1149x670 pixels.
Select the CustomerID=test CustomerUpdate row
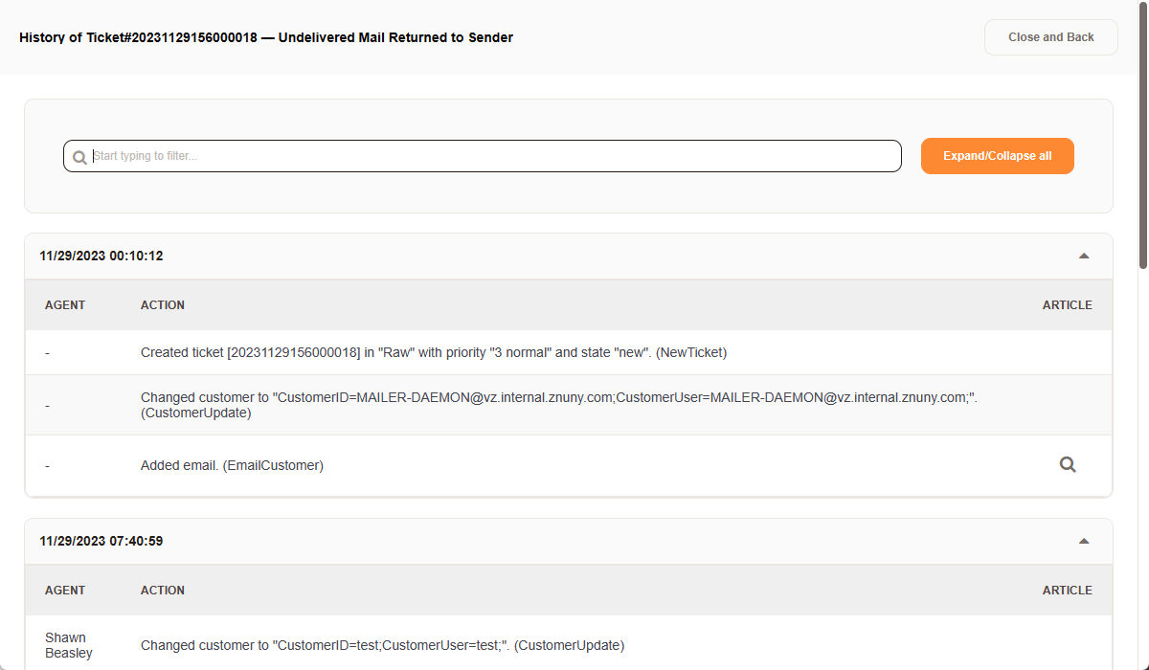pyautogui.click(x=382, y=645)
